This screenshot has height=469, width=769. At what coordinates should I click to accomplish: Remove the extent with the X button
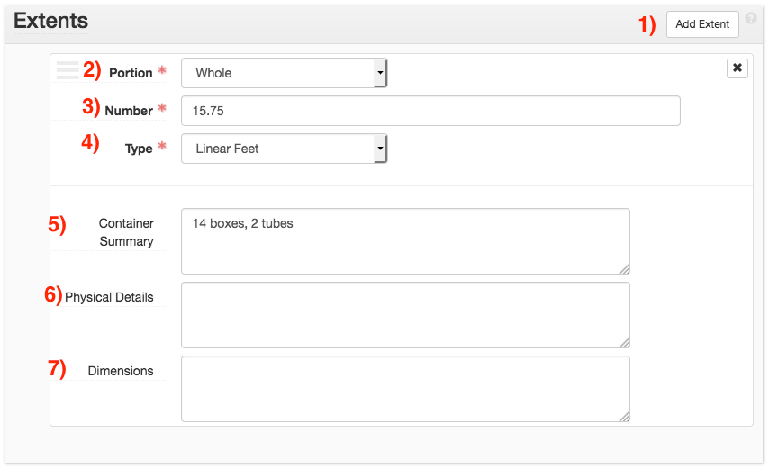737,68
